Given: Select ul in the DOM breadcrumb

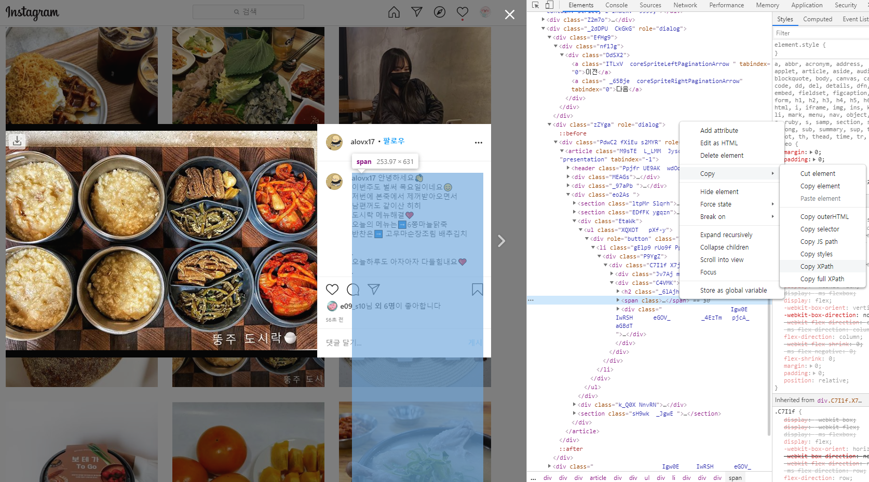Looking at the screenshot, I should pos(647,478).
